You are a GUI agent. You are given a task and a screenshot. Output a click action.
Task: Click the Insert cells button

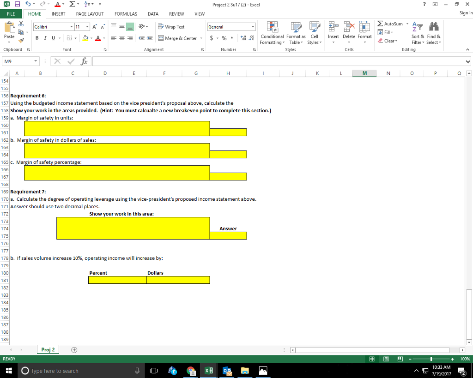(334, 33)
